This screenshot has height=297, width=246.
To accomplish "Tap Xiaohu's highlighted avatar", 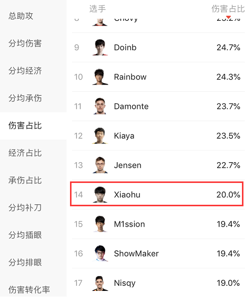I will (x=100, y=195).
